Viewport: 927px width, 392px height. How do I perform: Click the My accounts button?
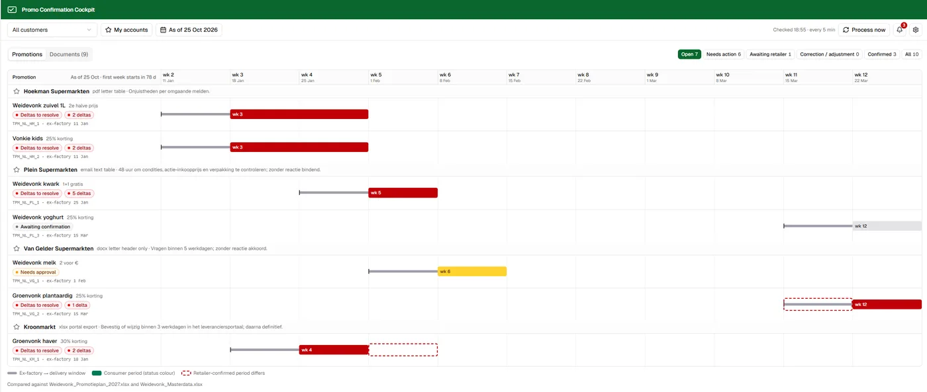126,30
